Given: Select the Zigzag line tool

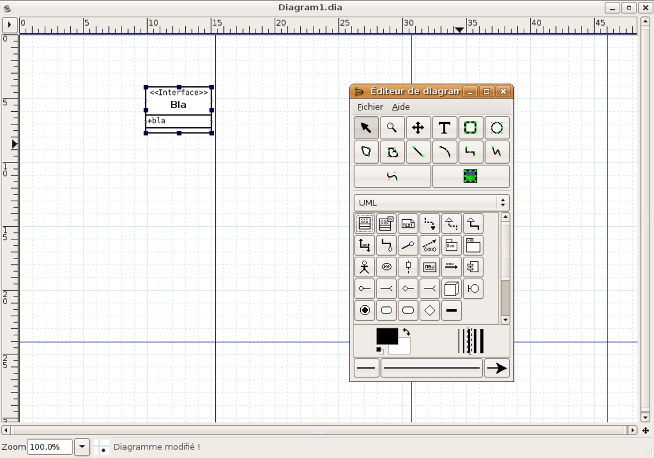Looking at the screenshot, I should [470, 152].
